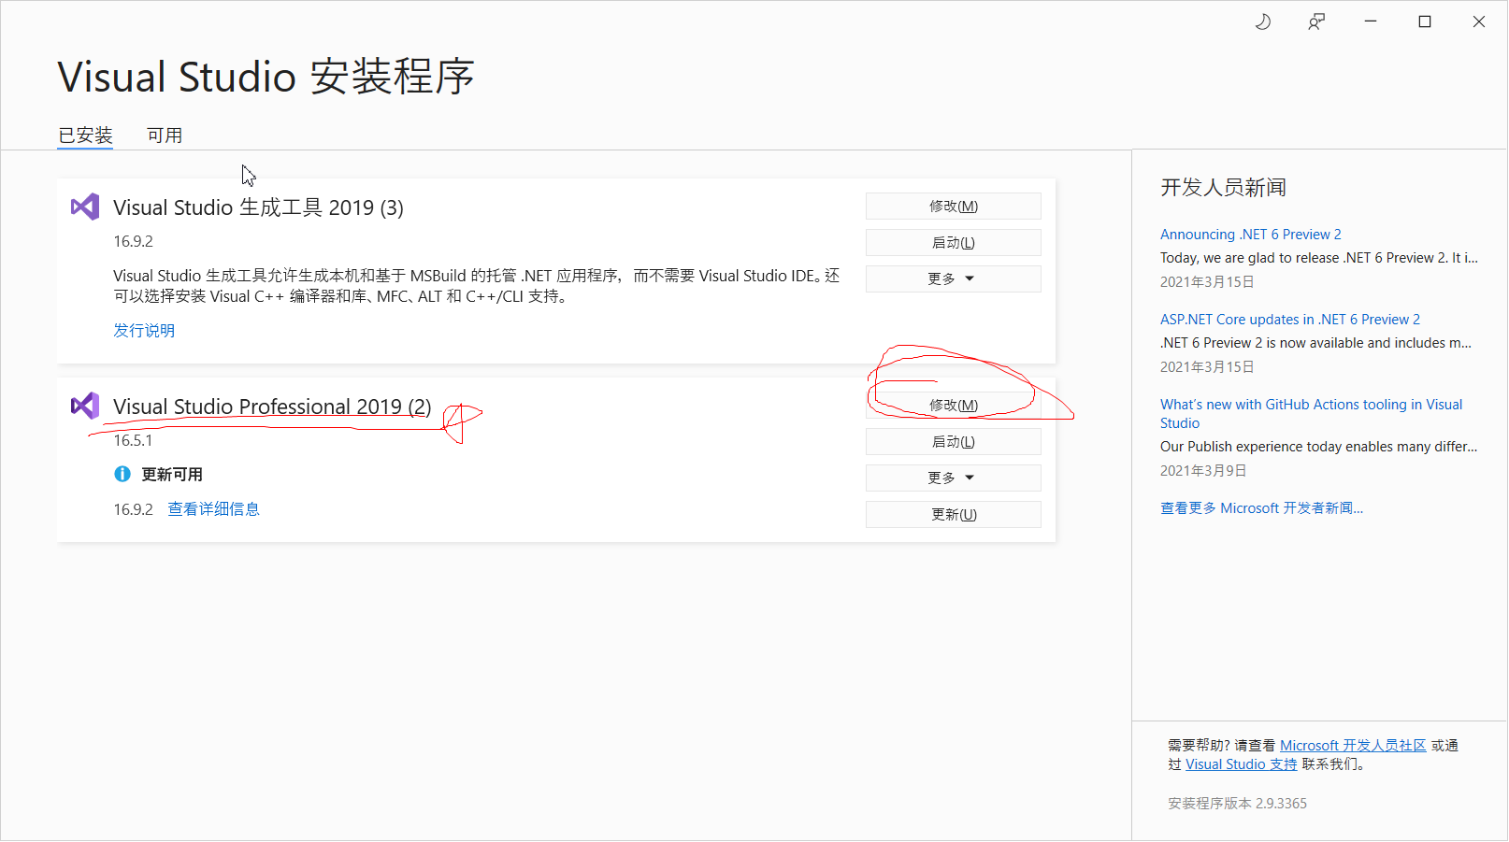Click the Visual Studio Professional 2019 (2) title

(272, 406)
